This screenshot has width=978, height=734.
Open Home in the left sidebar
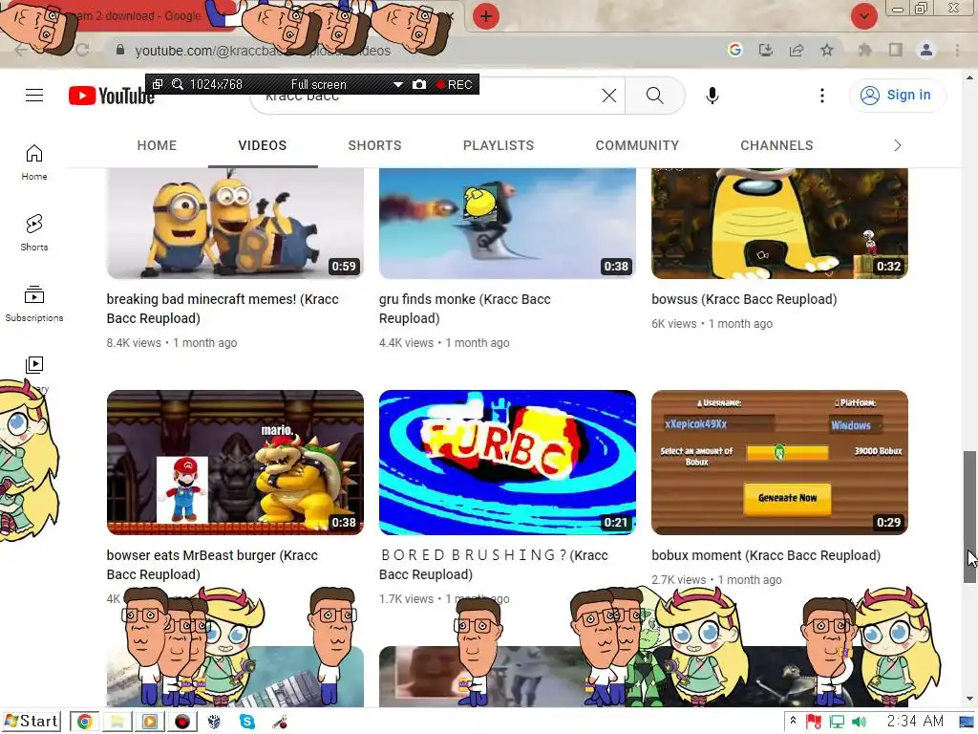(x=34, y=162)
